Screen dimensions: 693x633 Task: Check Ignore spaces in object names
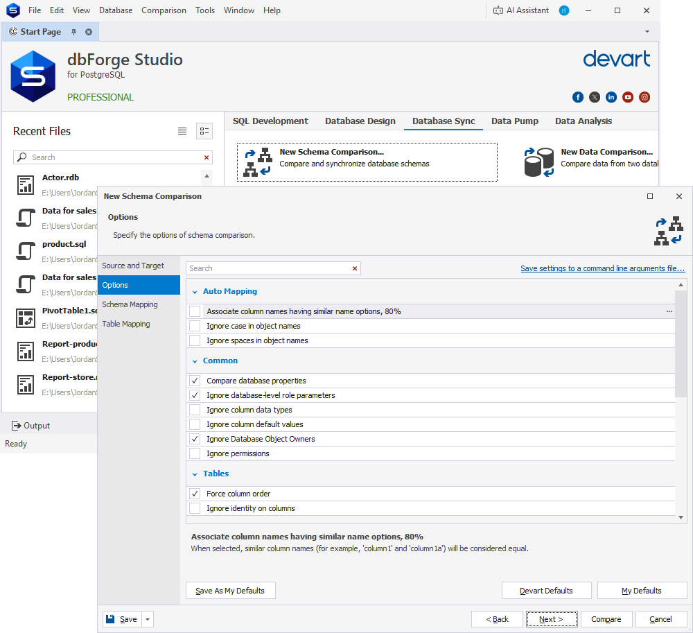(x=195, y=341)
